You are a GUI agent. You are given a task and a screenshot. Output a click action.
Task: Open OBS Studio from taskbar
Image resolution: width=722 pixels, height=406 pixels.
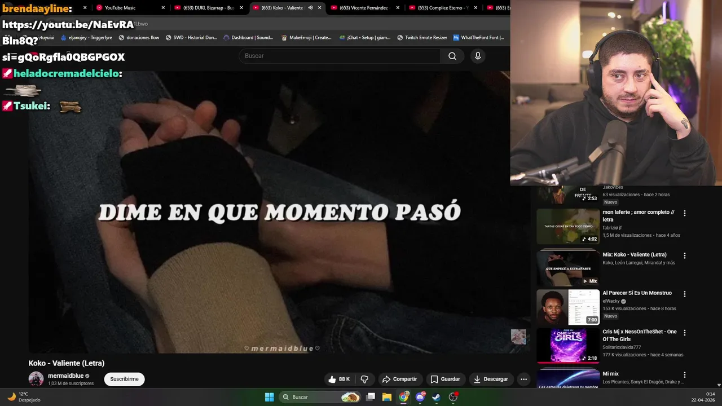[x=453, y=397]
